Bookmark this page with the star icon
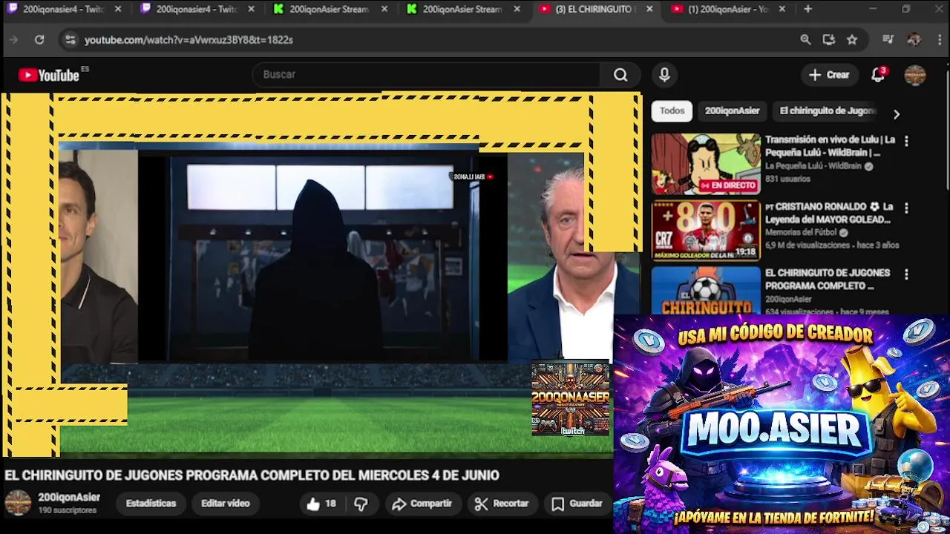The image size is (950, 534). click(852, 40)
